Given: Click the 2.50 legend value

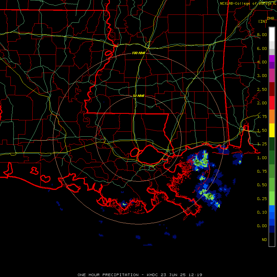Looking at the screenshot, I should pyautogui.click(x=262, y=89).
